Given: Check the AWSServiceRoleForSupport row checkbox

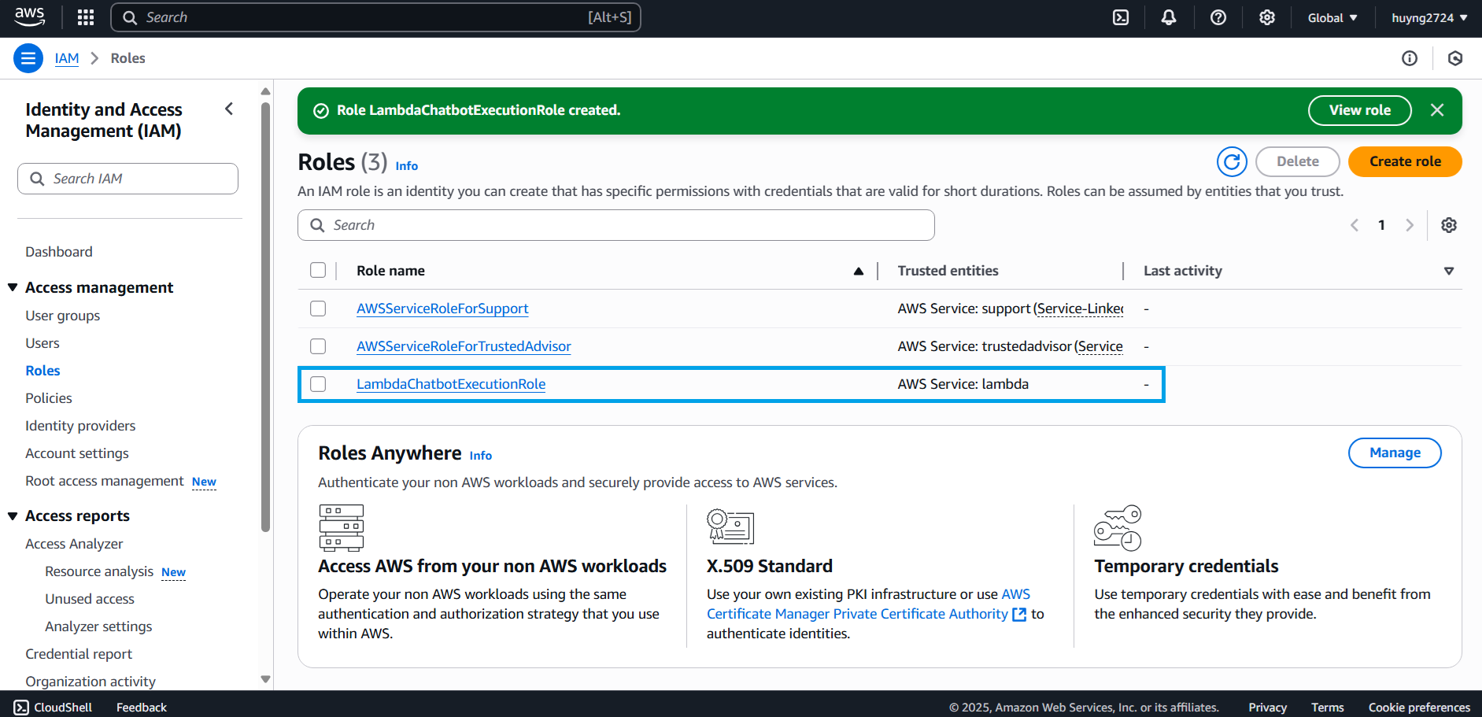Looking at the screenshot, I should pos(318,309).
